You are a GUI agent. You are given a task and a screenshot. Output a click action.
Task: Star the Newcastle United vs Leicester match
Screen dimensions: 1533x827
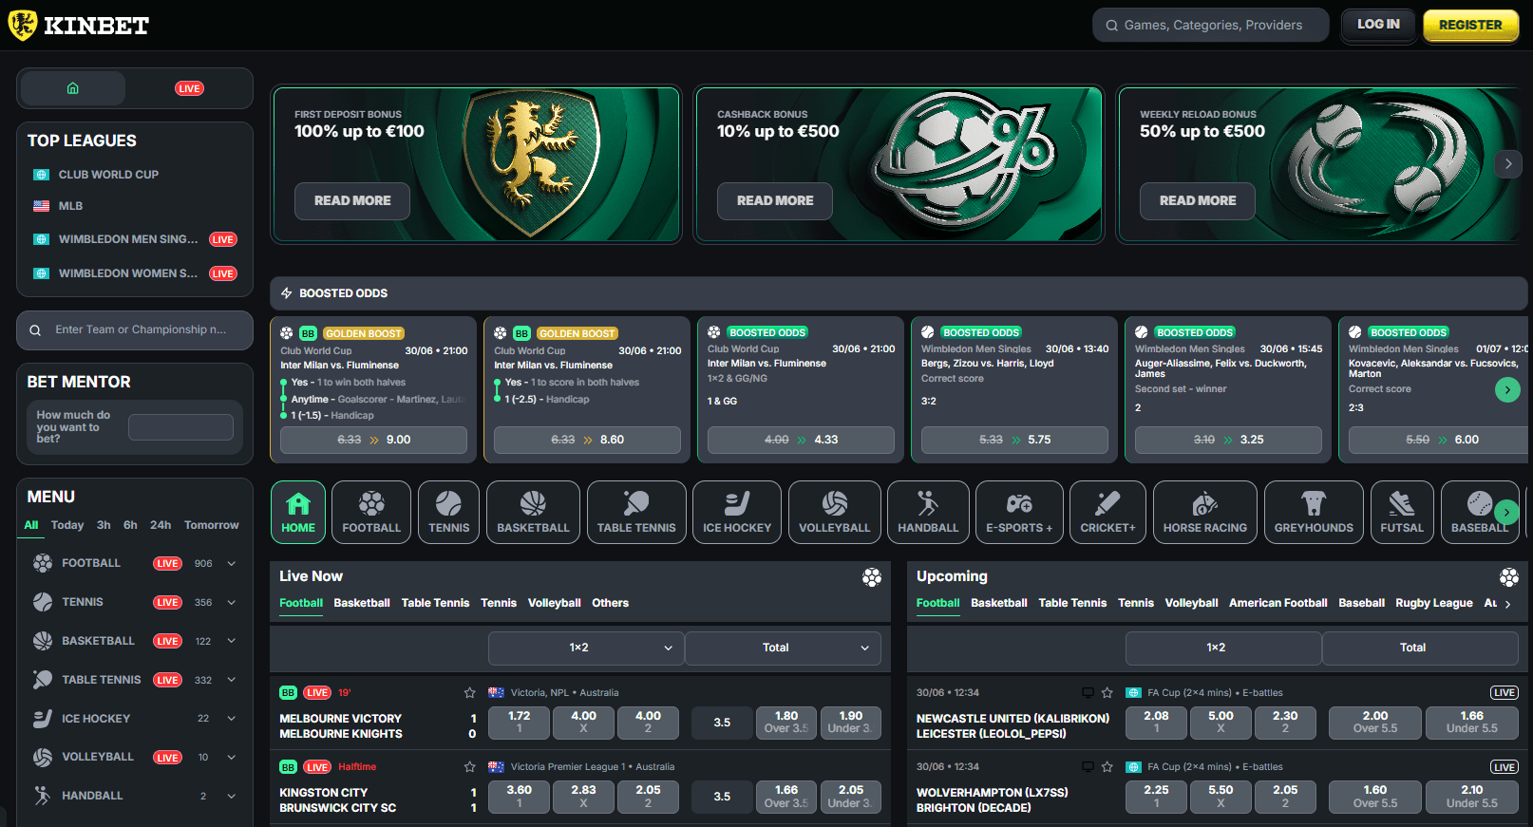pos(1107,693)
